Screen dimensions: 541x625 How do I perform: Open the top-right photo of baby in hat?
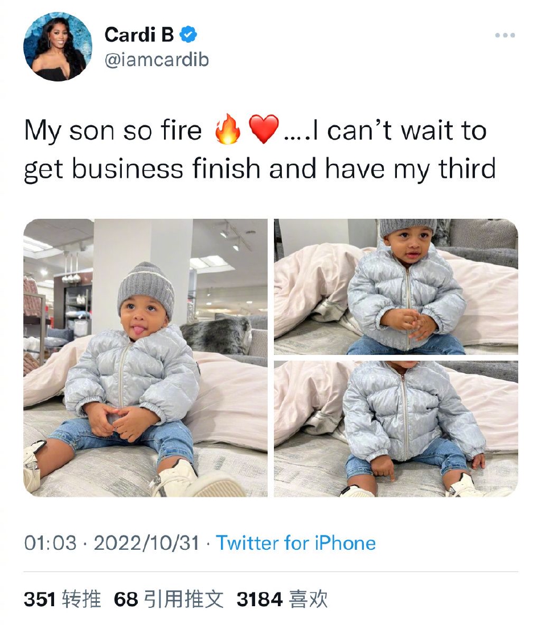pyautogui.click(x=396, y=287)
